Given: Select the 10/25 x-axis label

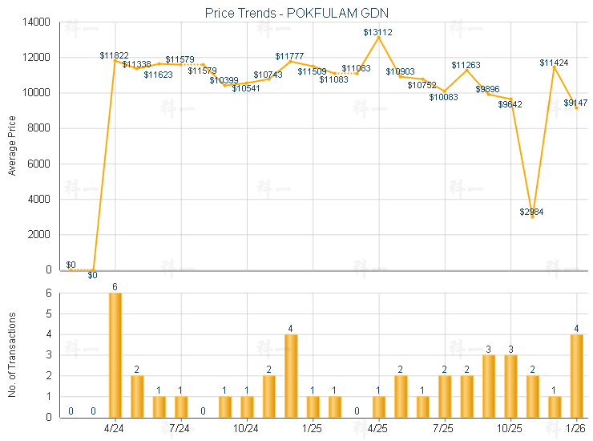Looking at the screenshot, I should [x=510, y=427].
